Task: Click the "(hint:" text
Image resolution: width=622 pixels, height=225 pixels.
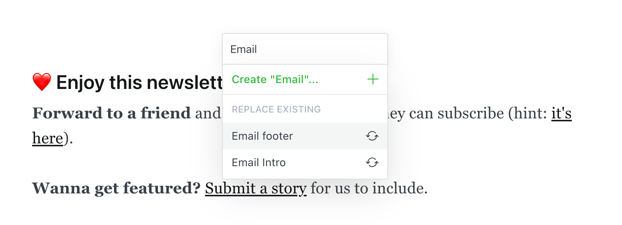Action: (528, 113)
